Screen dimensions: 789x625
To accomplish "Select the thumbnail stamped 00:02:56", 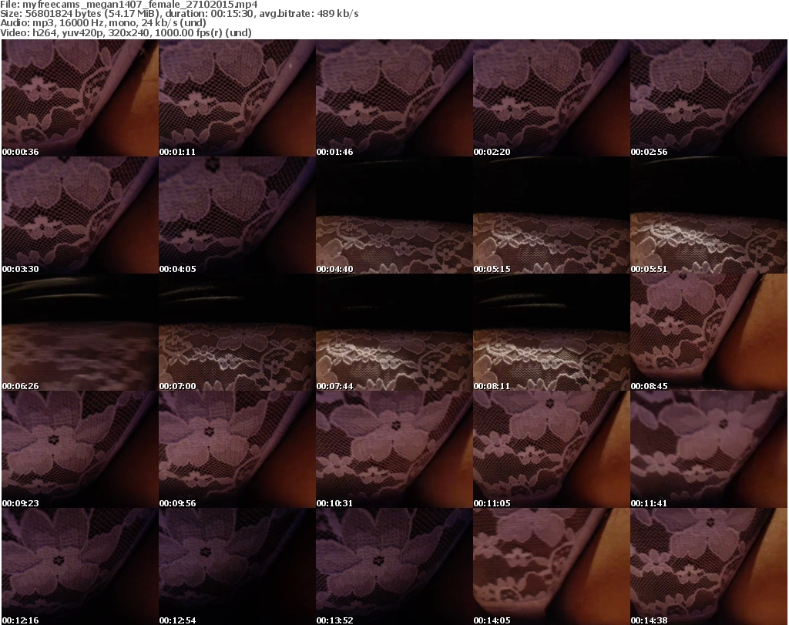I will [x=709, y=98].
